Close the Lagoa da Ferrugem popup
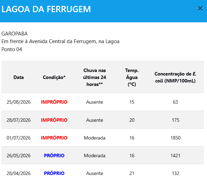Viewport: 207px width, 183px height. pos(200,9)
